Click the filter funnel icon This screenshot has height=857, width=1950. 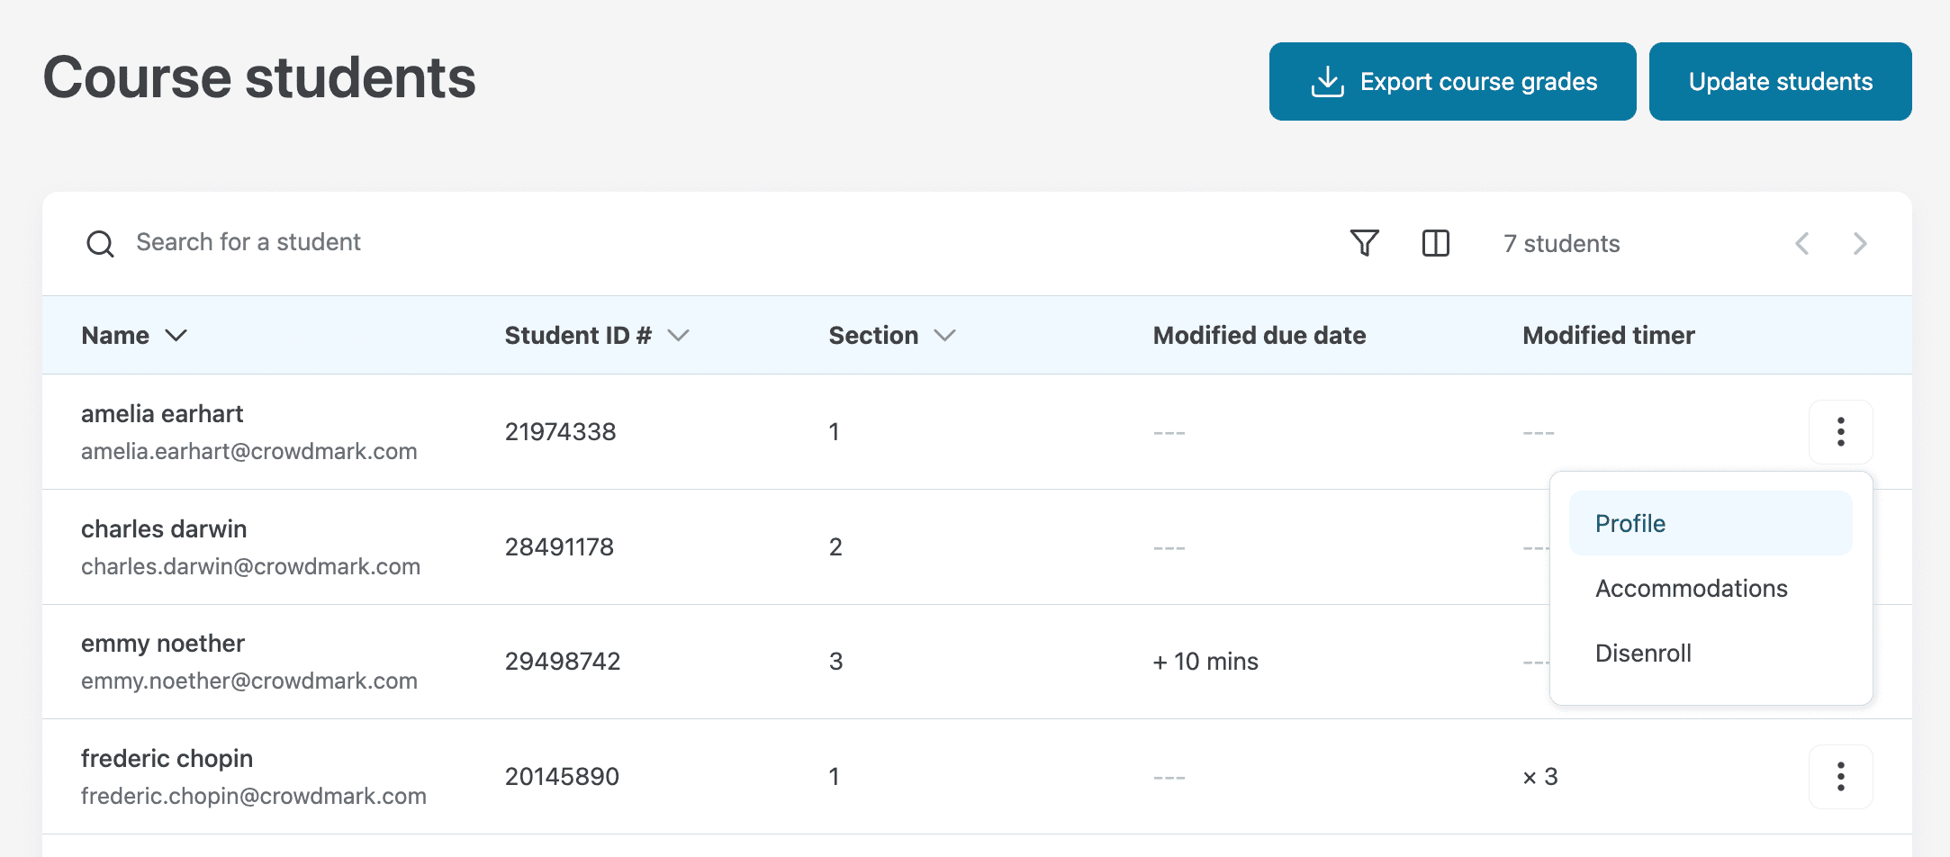(x=1364, y=243)
